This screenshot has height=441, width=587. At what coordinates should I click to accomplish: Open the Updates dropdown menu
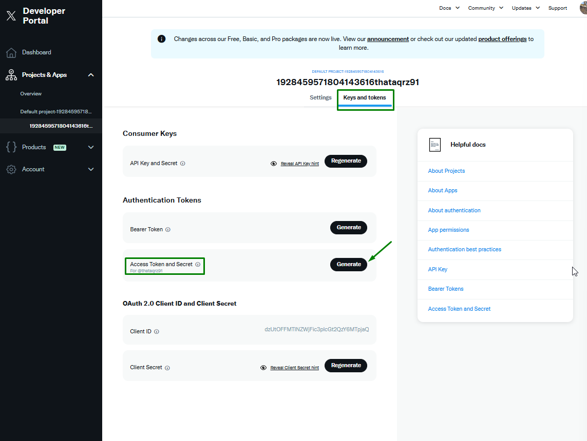tap(525, 8)
